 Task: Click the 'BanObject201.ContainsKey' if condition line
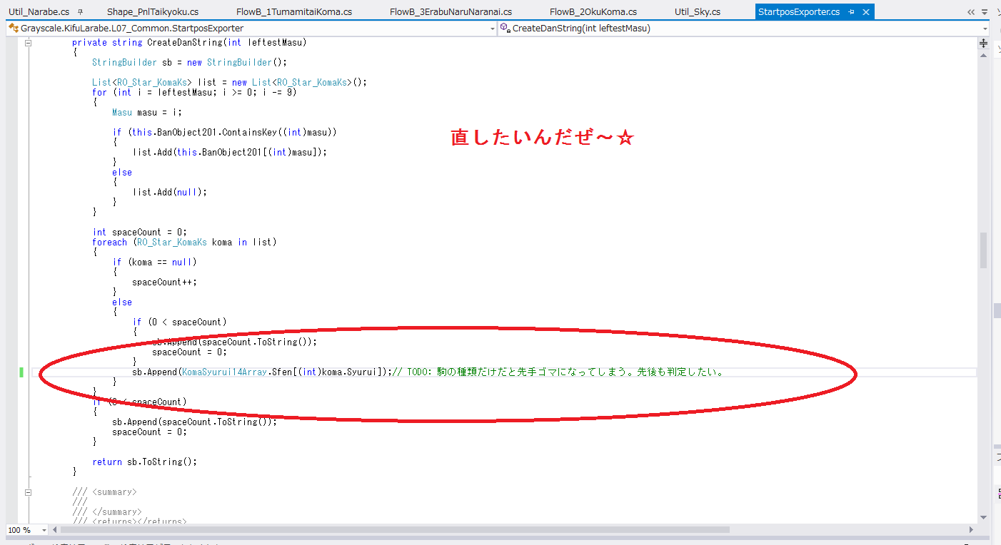[x=224, y=133]
